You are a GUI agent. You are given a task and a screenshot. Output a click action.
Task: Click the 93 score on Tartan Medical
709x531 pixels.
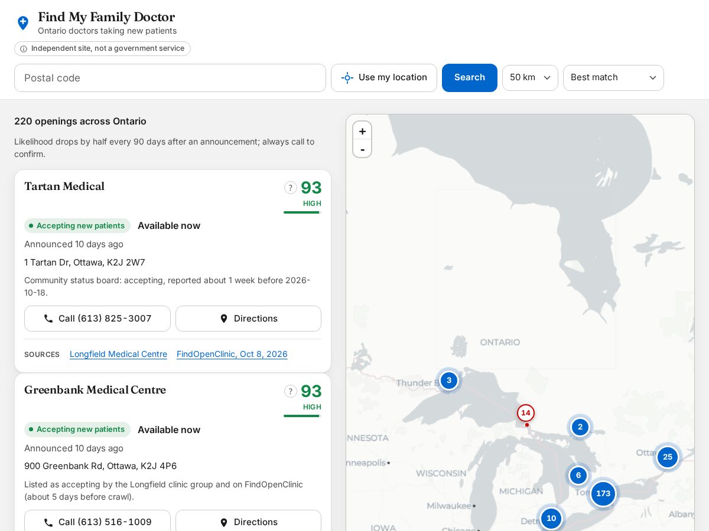point(311,188)
